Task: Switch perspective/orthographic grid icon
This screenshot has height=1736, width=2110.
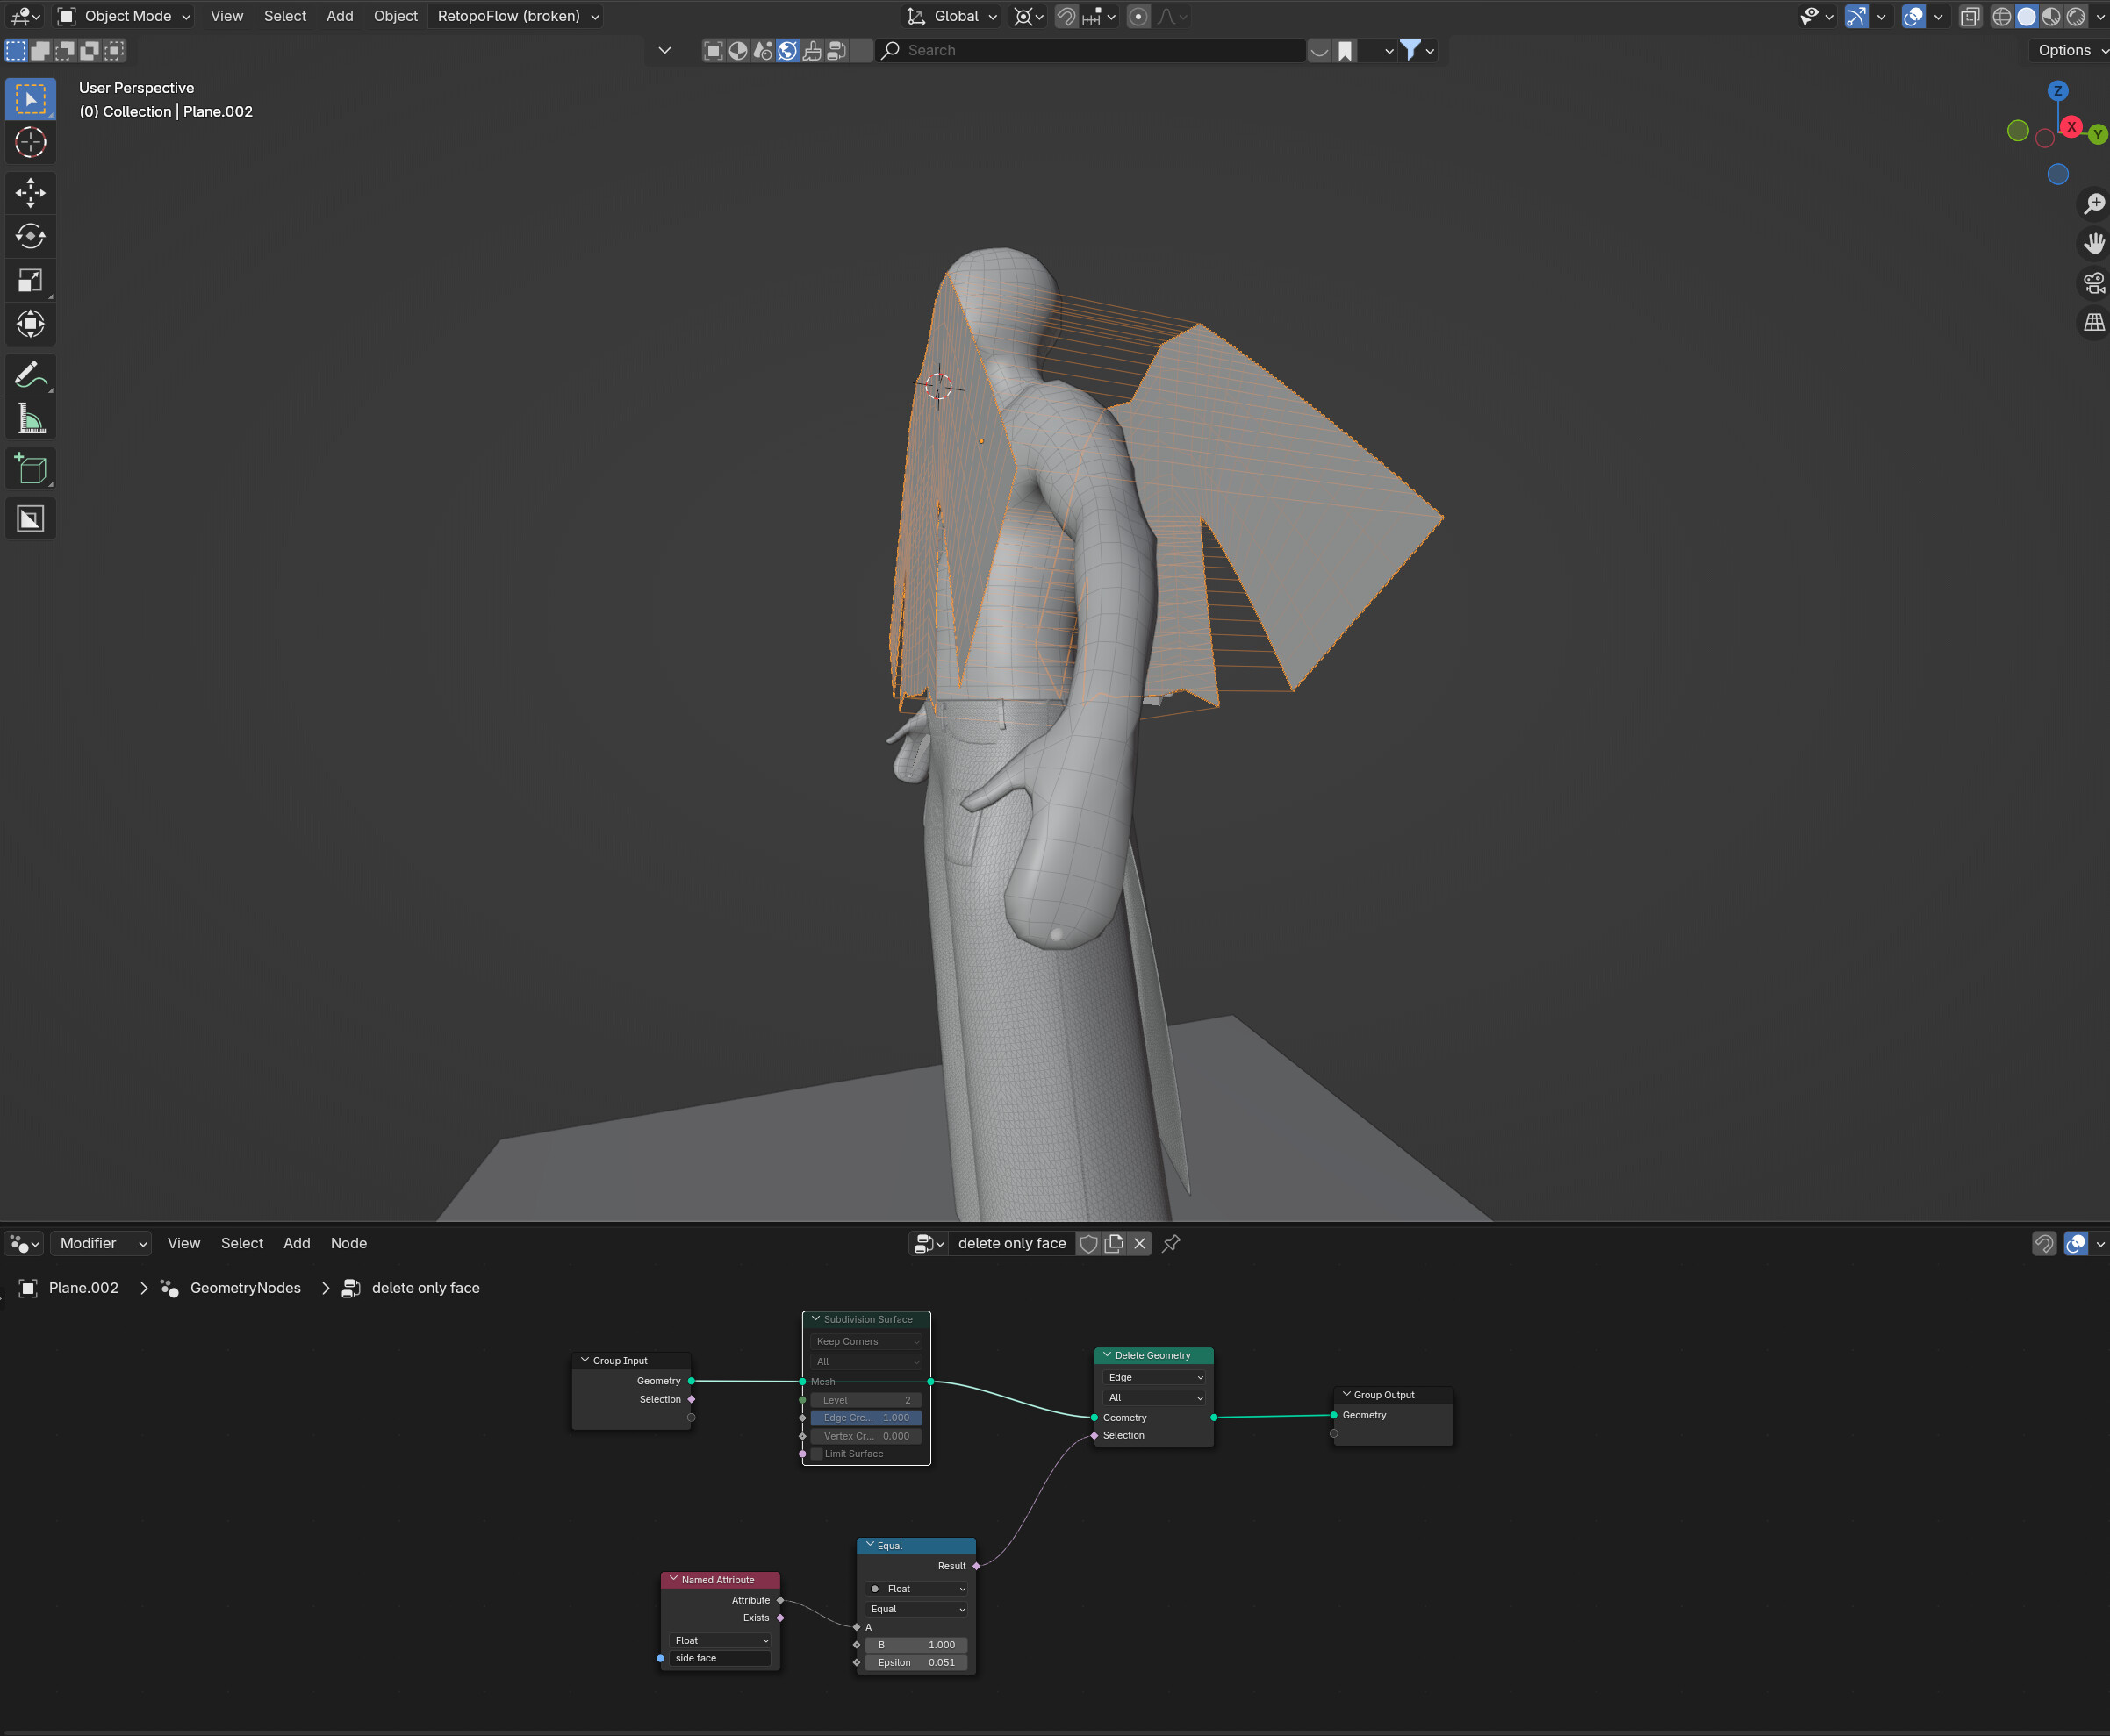Action: (2094, 322)
